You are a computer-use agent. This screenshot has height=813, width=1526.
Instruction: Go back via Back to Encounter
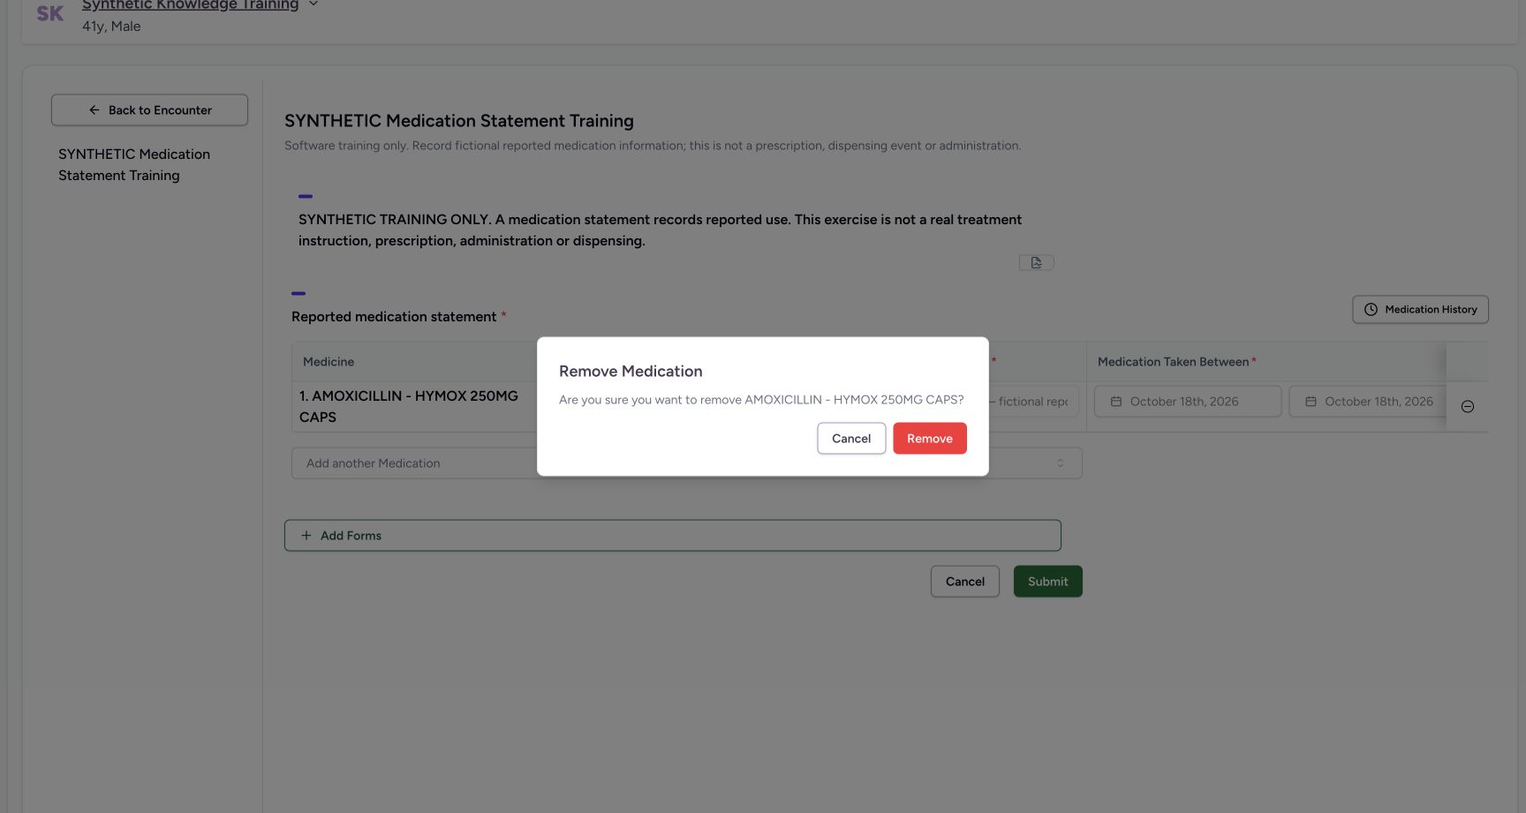click(149, 110)
